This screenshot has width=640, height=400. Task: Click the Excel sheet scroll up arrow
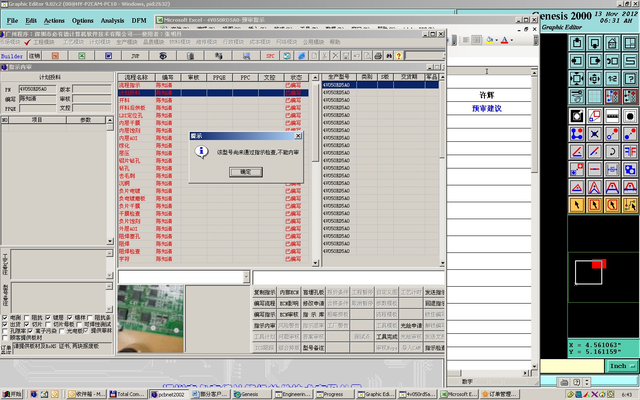pos(535,72)
